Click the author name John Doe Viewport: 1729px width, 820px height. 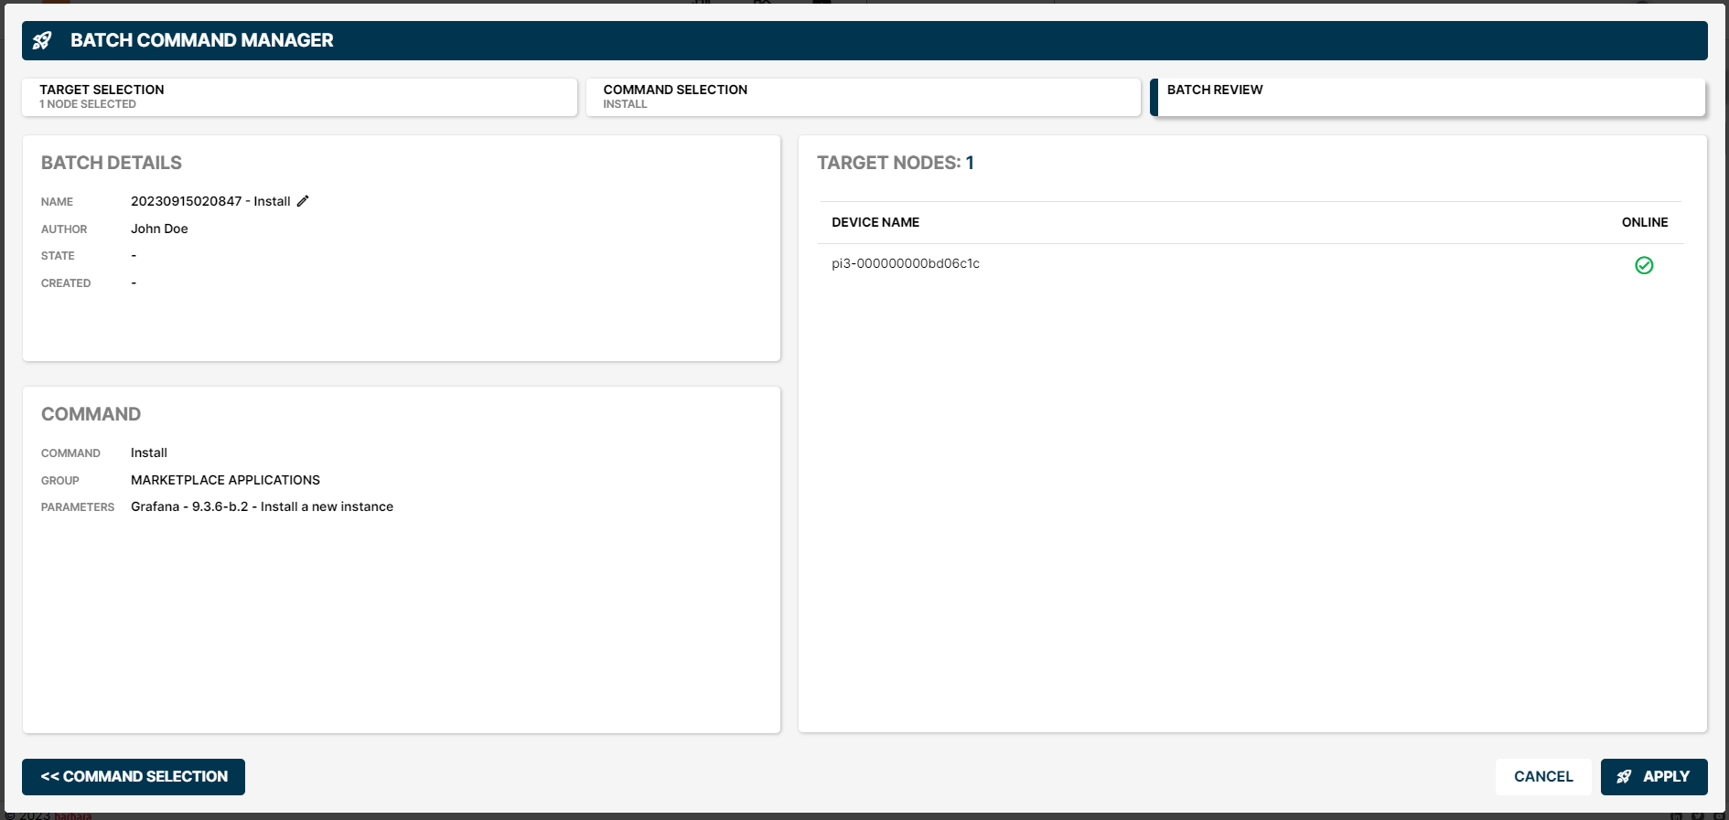click(x=159, y=229)
